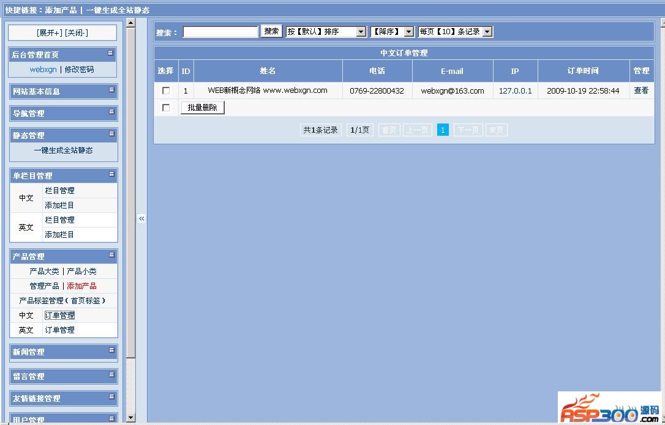Click 下一页 pagination button
The height and width of the screenshot is (425, 665).
468,130
